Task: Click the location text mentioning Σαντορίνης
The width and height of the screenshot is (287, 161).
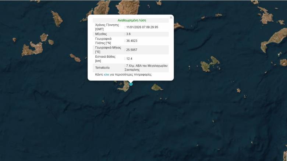Action: (x=147, y=68)
